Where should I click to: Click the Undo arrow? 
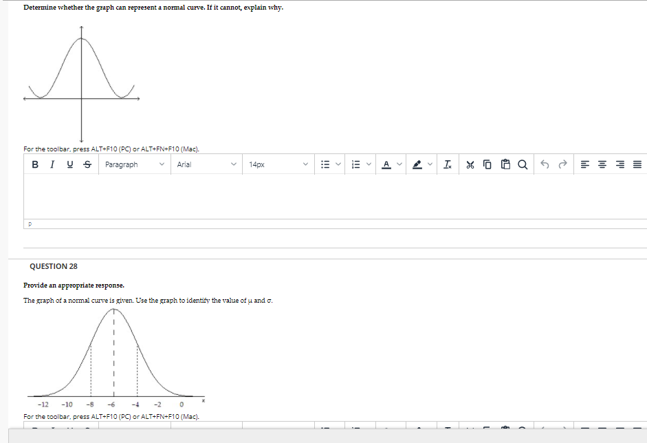[545, 164]
